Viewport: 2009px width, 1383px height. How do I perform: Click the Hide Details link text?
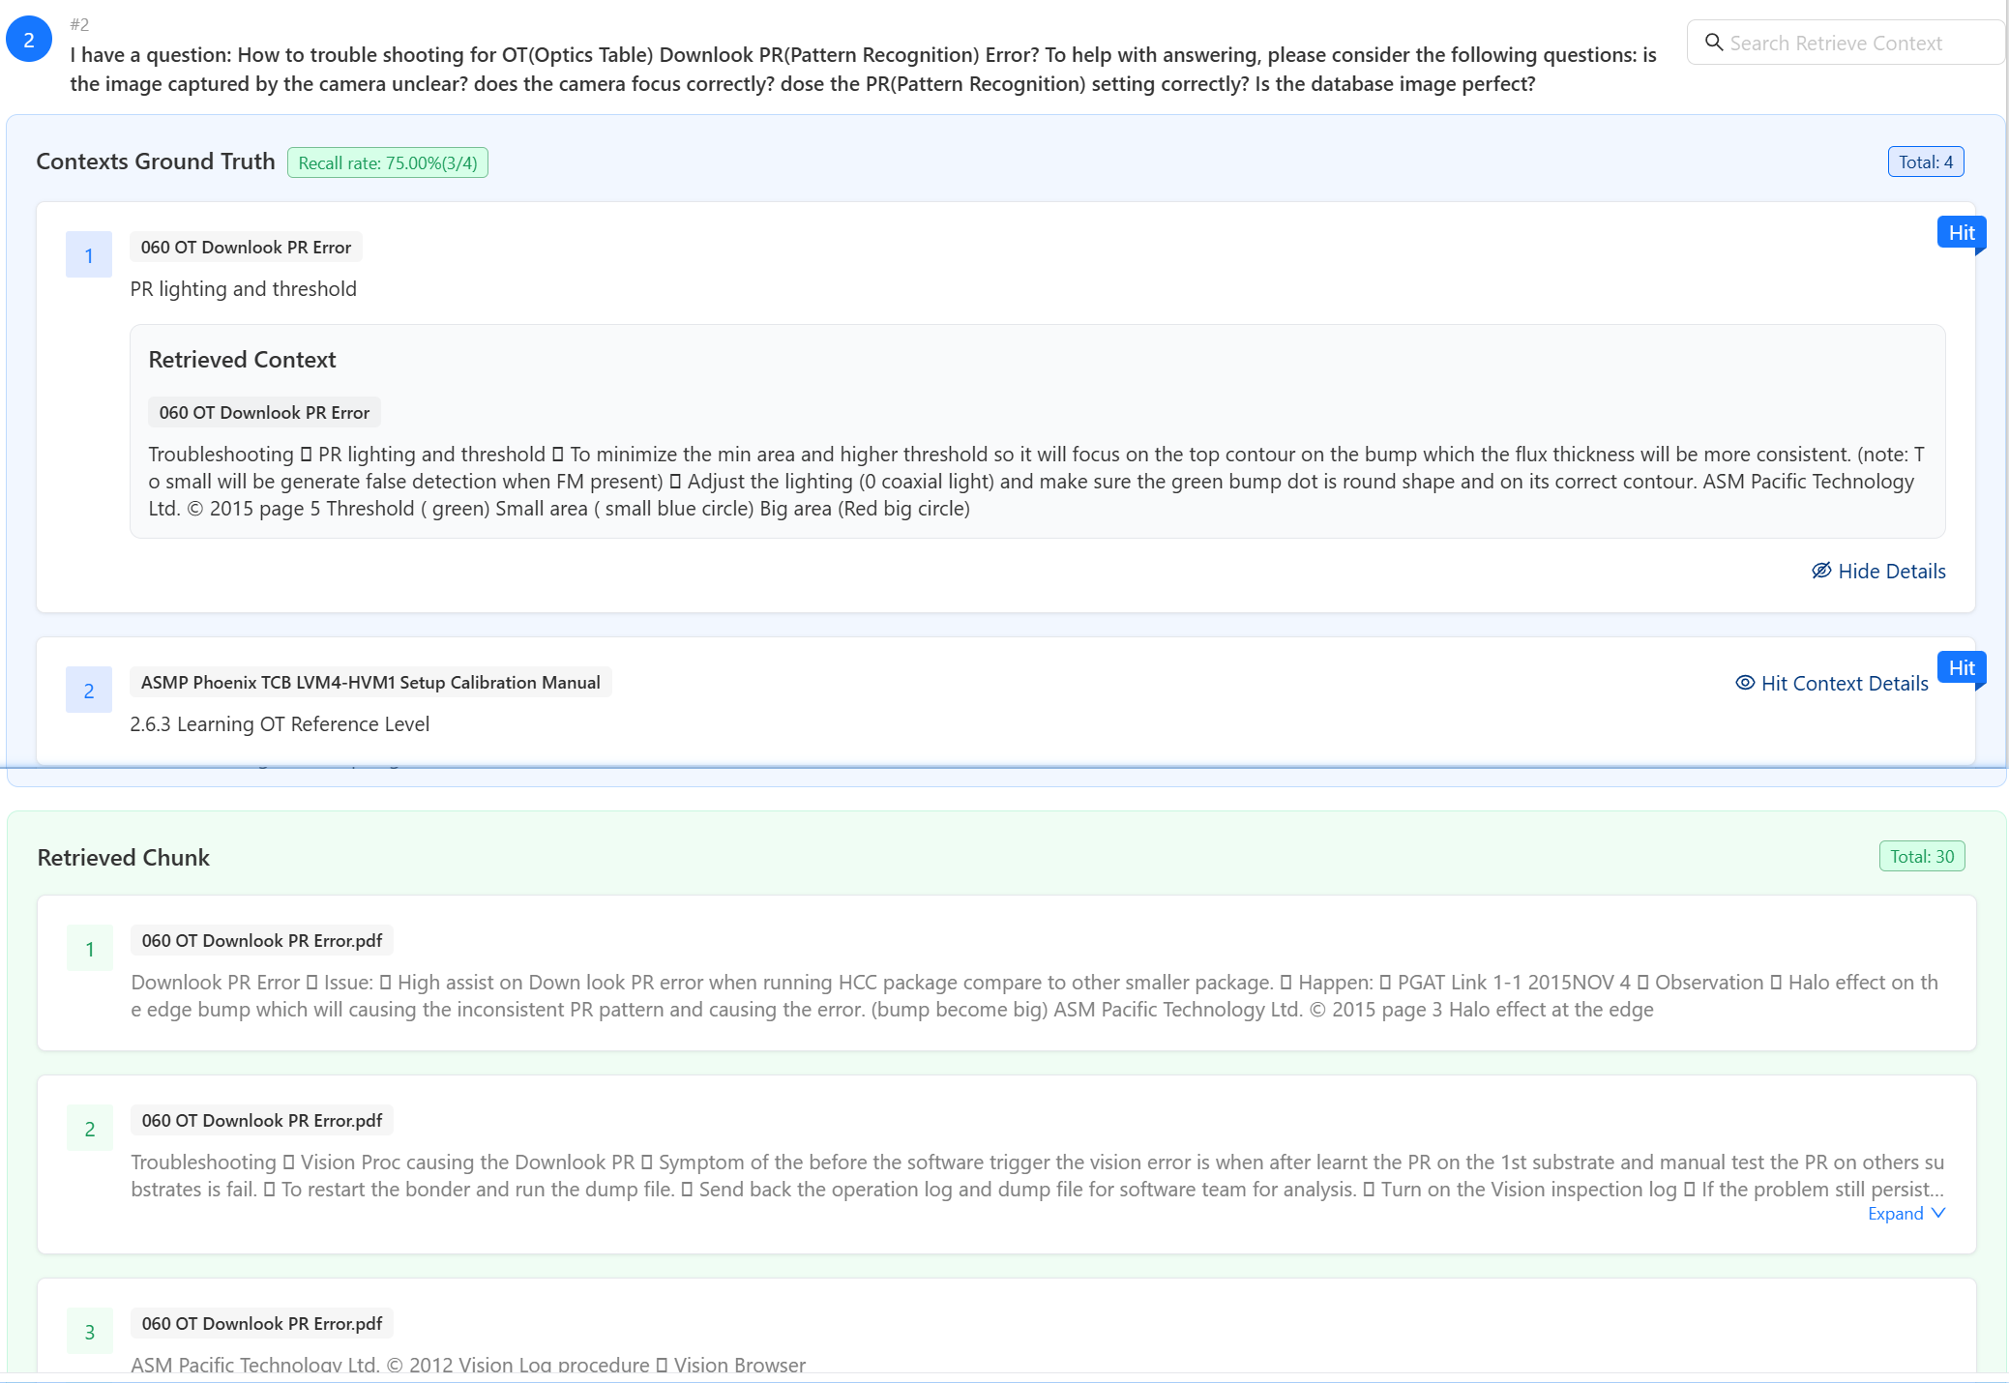(x=1891, y=572)
